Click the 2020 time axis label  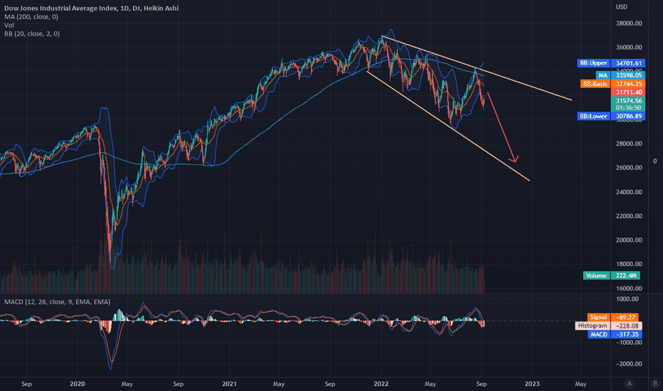pyautogui.click(x=77, y=384)
